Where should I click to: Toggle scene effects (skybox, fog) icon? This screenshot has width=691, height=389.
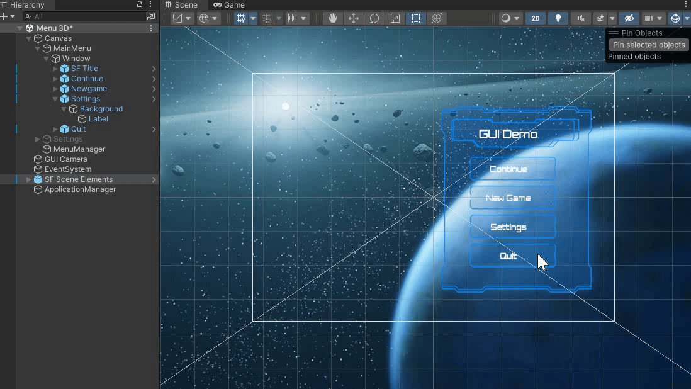600,18
